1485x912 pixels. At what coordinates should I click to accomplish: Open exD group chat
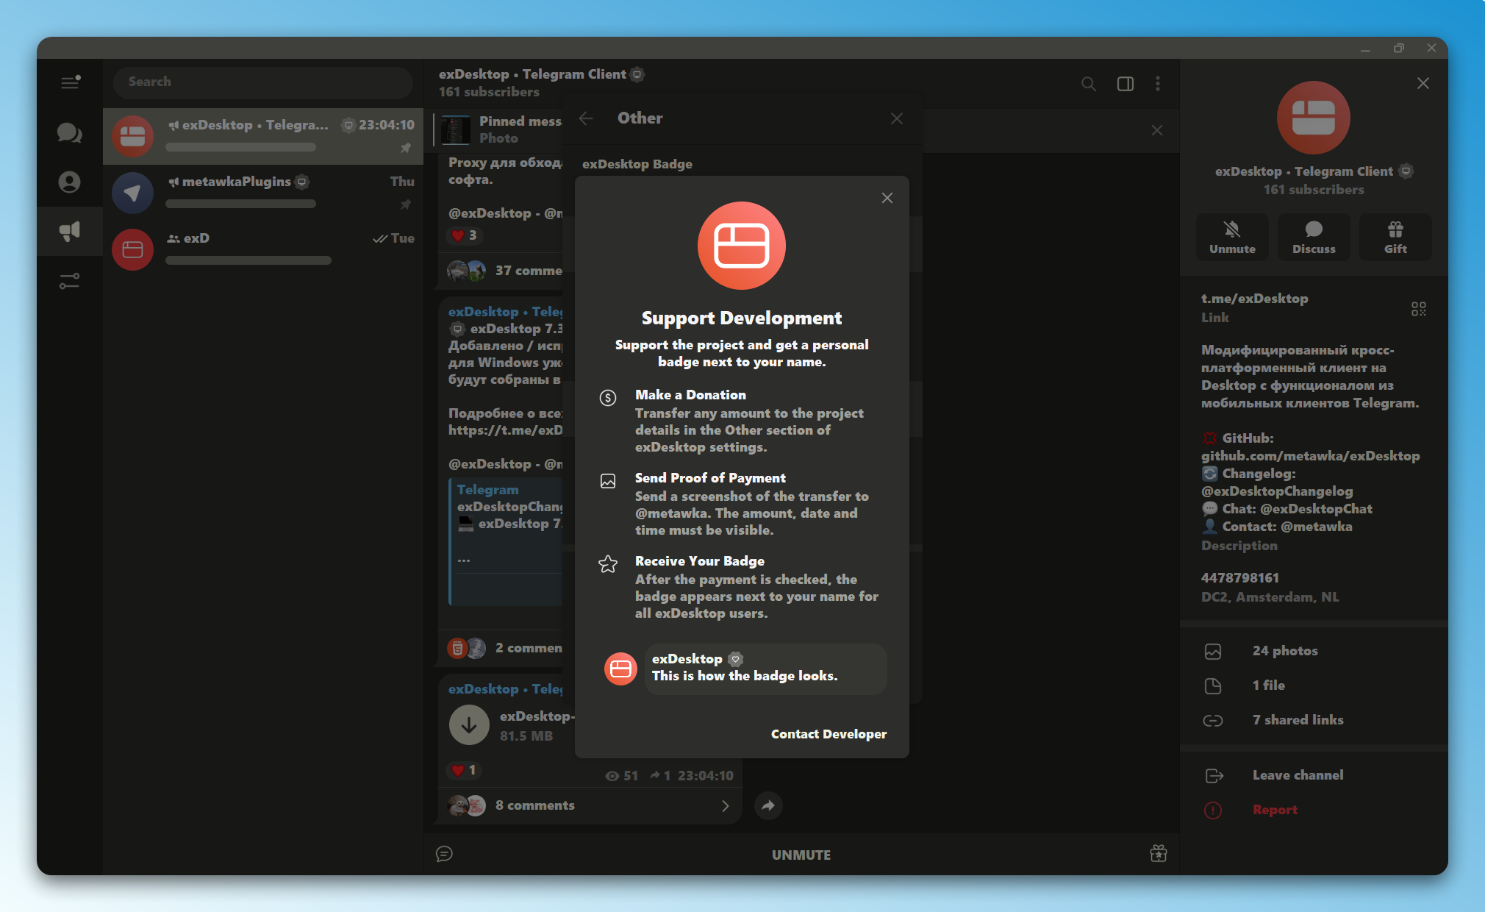point(263,249)
